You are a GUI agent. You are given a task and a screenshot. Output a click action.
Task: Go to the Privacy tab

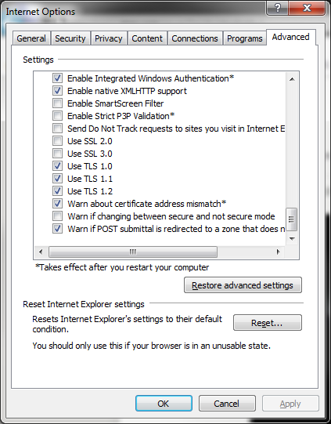point(109,38)
